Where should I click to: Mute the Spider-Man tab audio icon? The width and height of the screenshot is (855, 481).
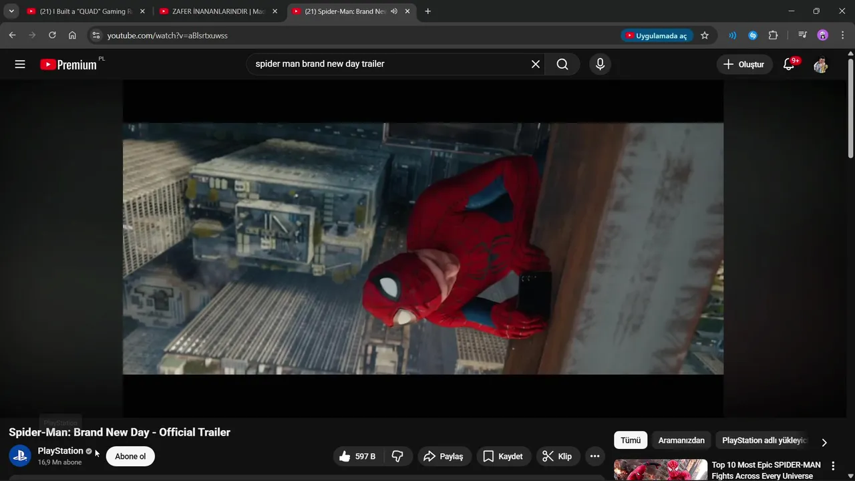(394, 11)
